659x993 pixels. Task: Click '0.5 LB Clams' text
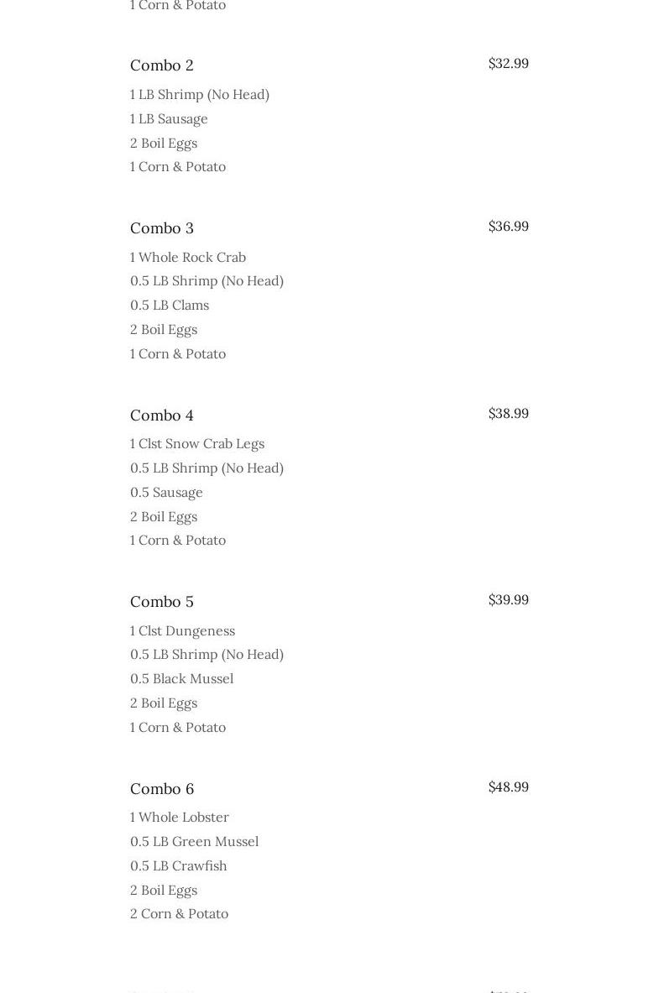pyautogui.click(x=169, y=306)
